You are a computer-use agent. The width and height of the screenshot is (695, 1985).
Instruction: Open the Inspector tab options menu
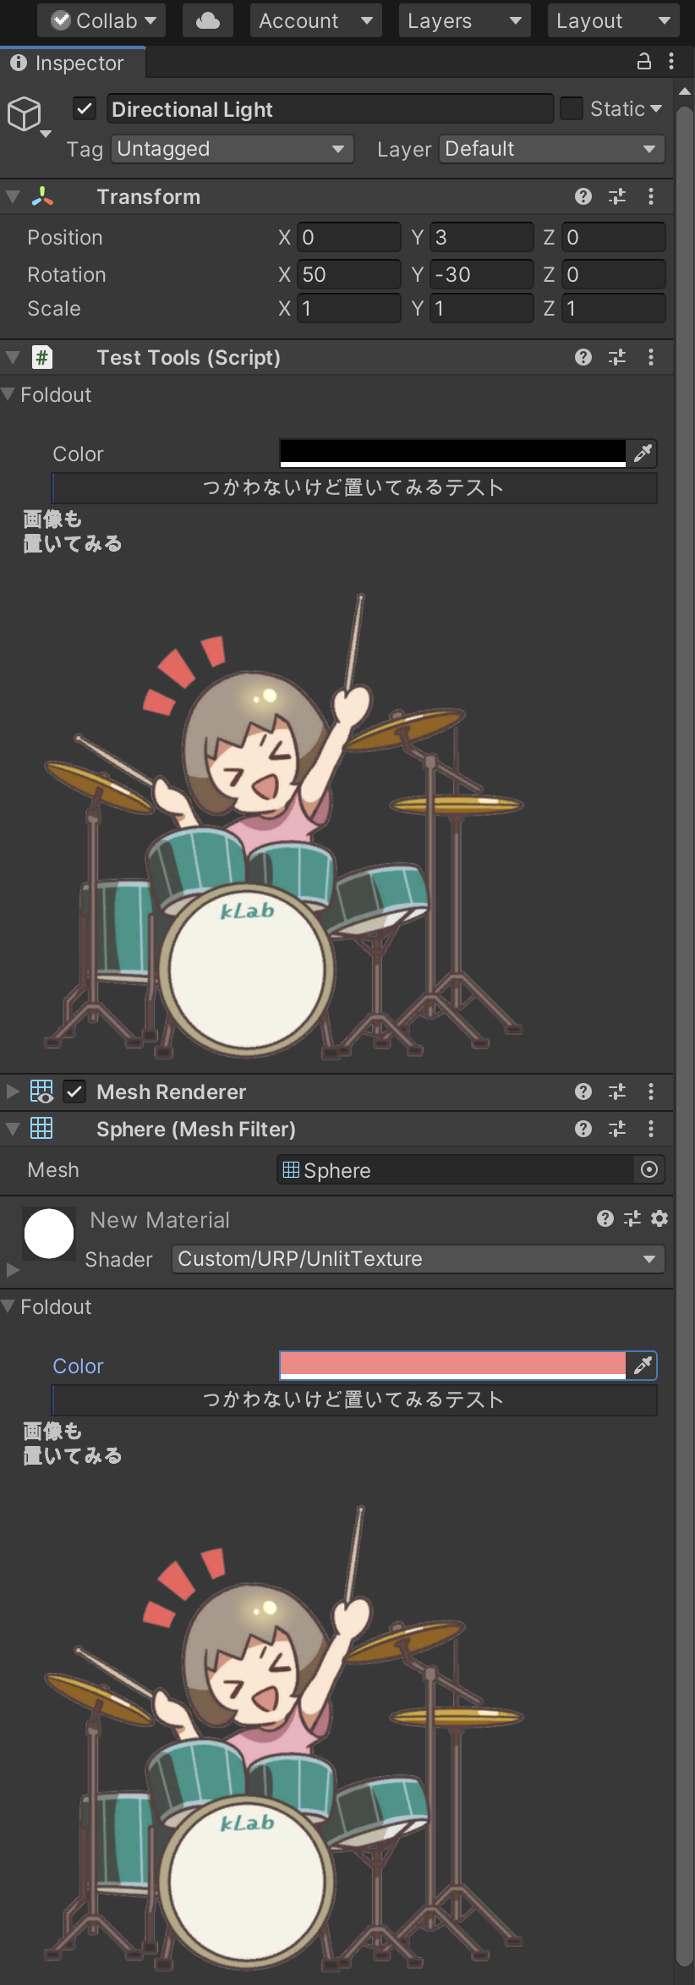pos(671,61)
